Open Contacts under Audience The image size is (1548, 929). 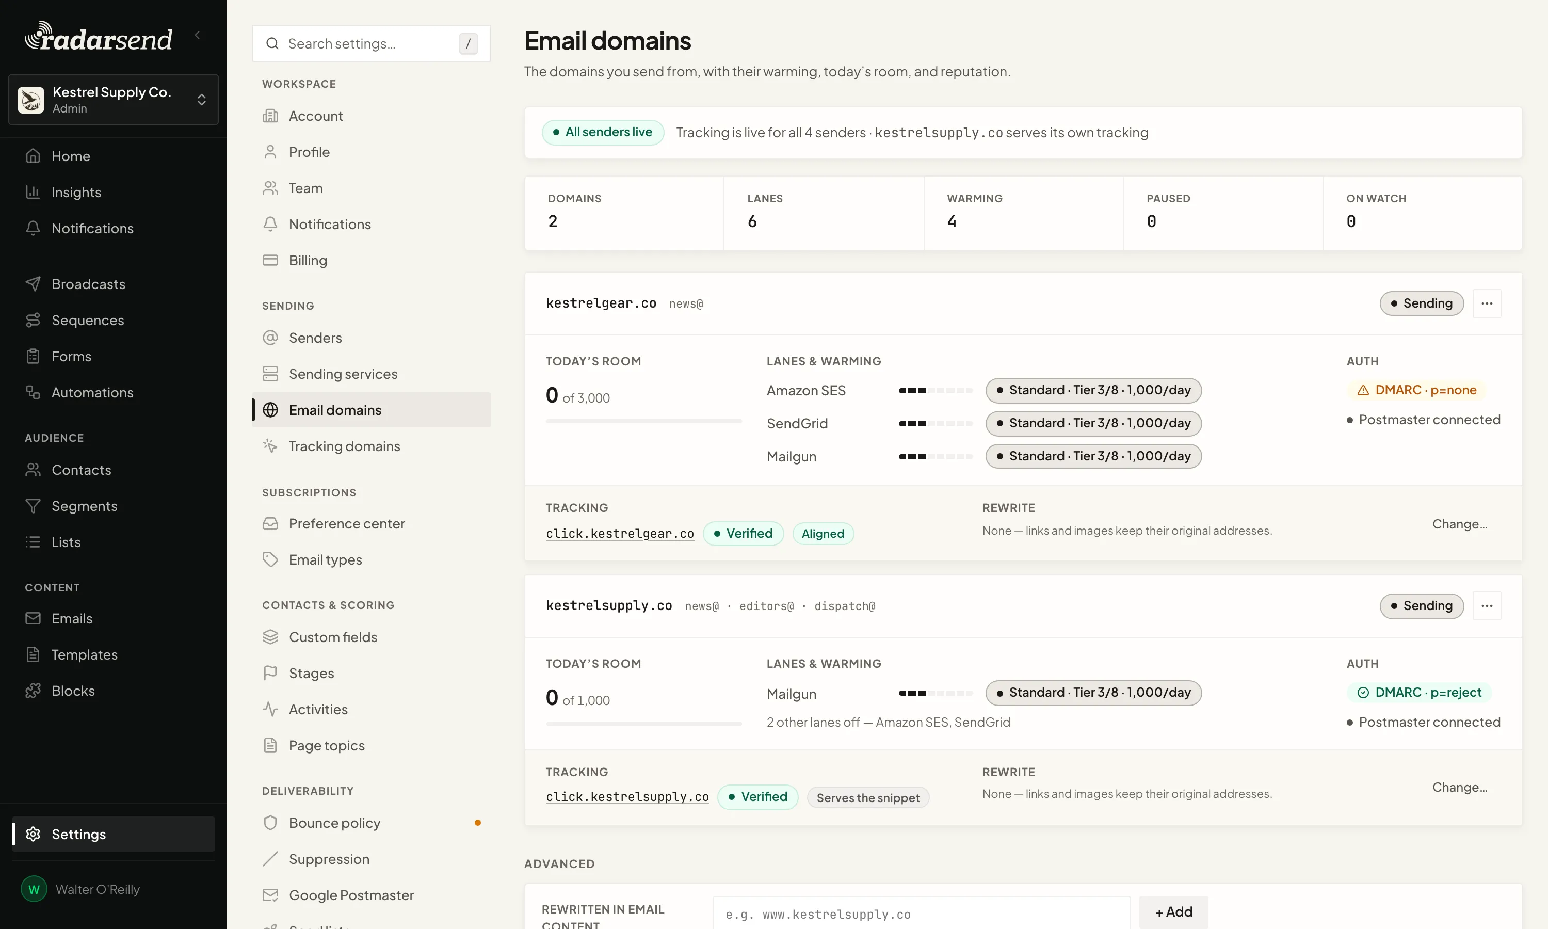coord(113,470)
